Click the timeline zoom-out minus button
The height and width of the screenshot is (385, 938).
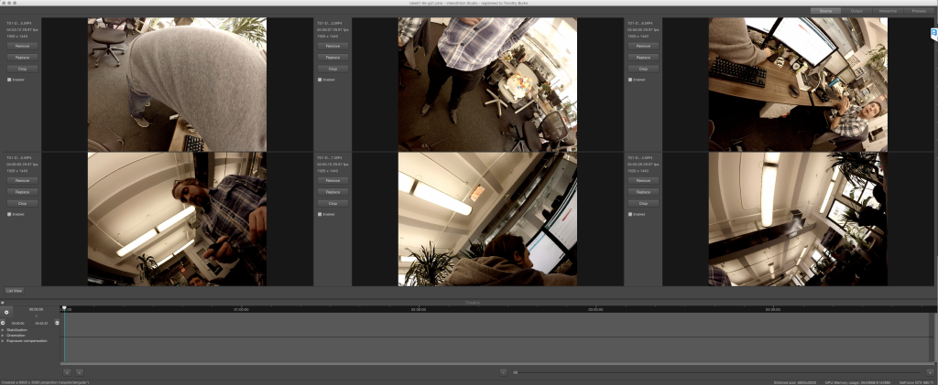(503, 372)
